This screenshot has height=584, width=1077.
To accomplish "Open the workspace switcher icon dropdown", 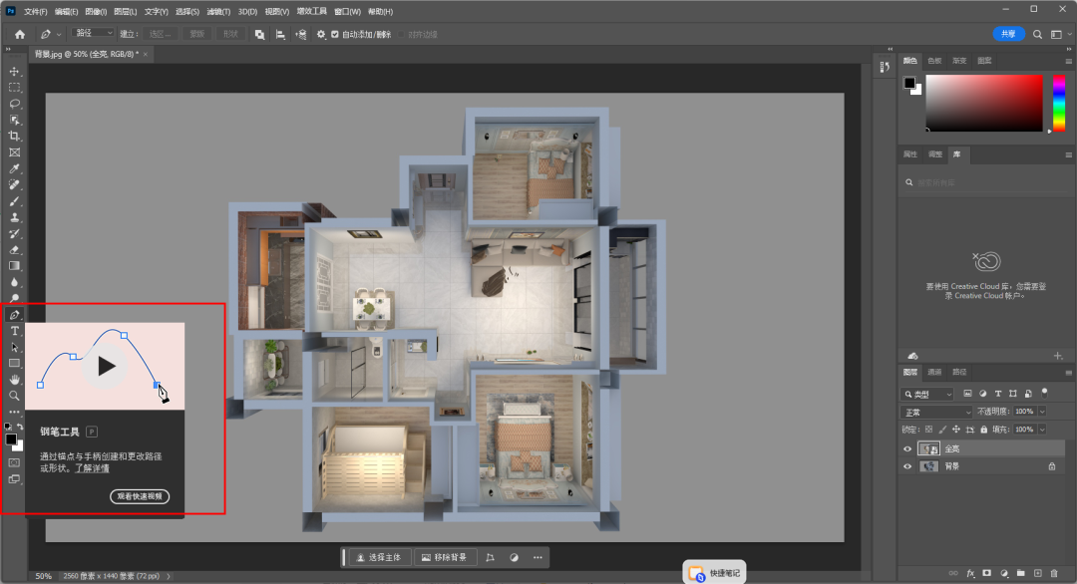I will pos(1060,34).
